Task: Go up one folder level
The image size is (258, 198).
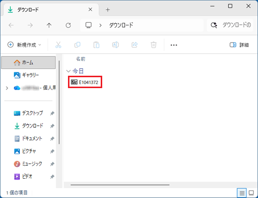Action: [x=49, y=25]
